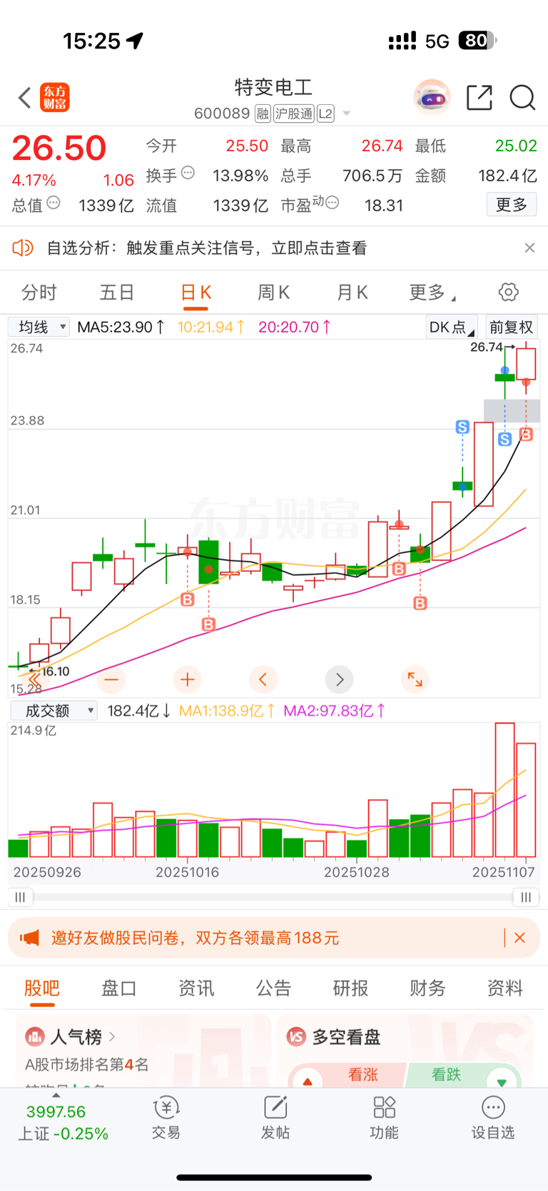Tap the chart range slider track

273,897
